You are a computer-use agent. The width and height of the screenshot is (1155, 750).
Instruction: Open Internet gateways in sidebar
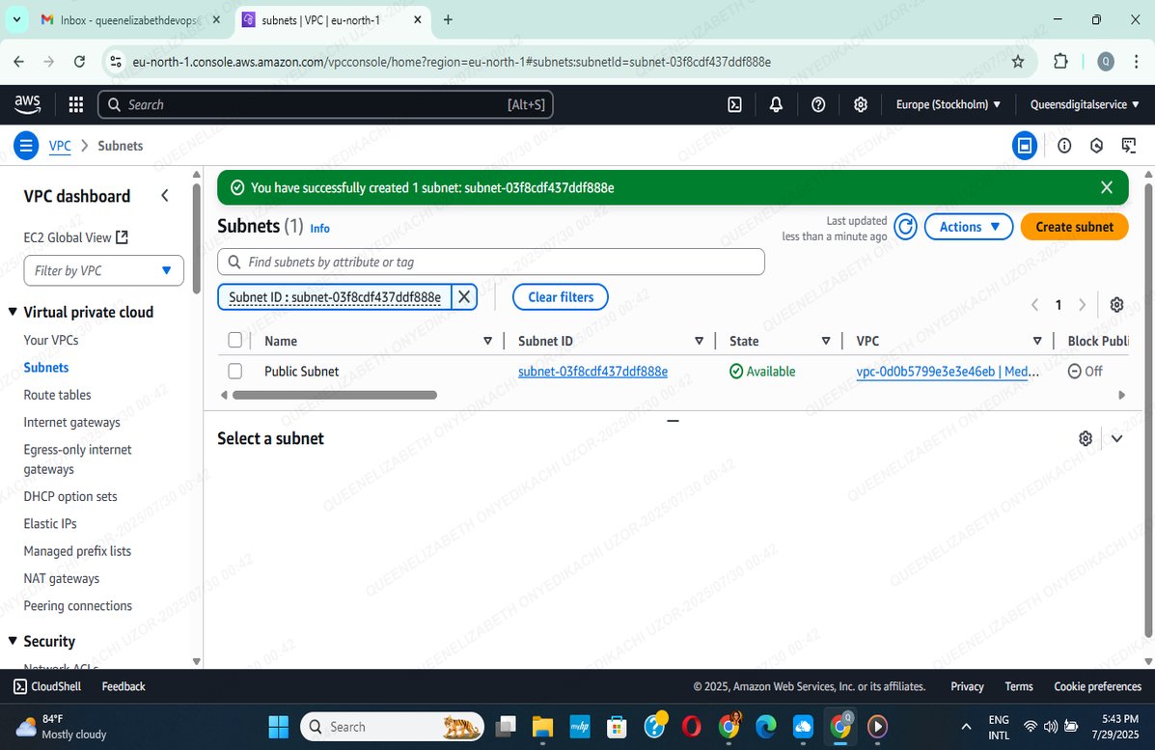71,422
